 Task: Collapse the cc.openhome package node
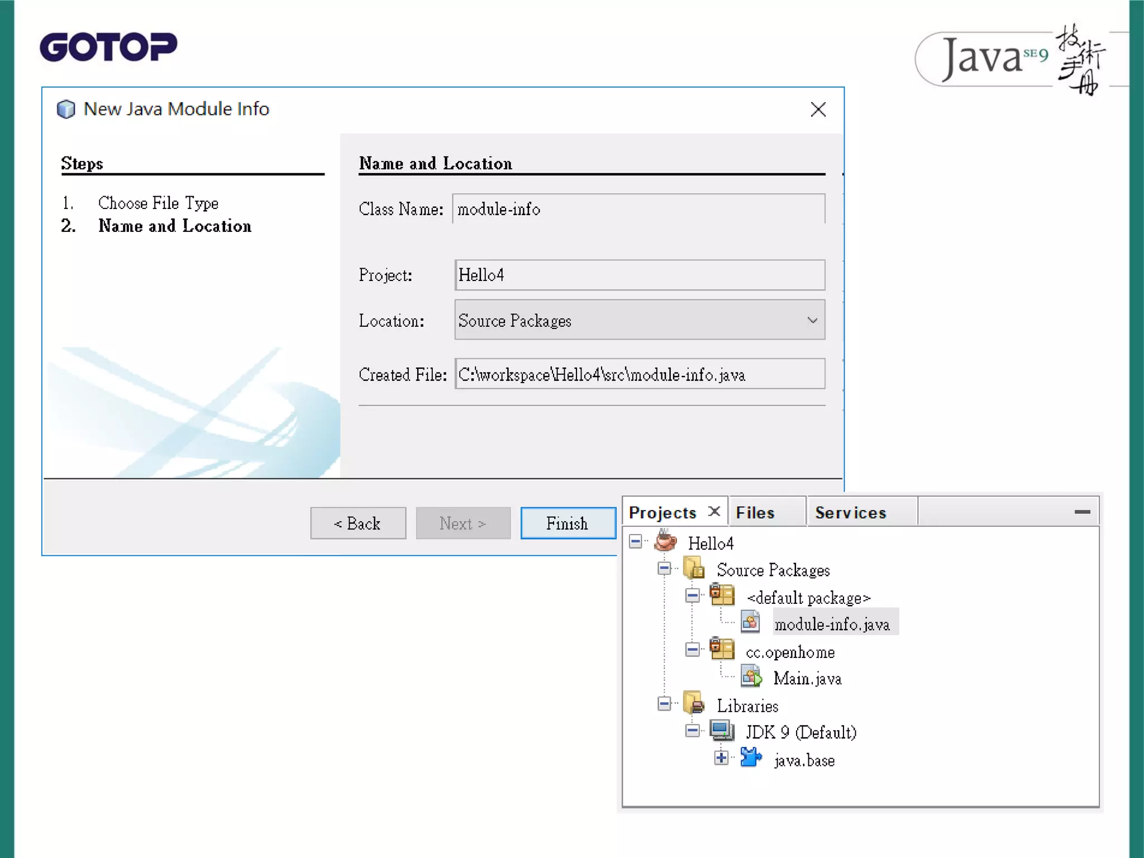click(x=693, y=650)
